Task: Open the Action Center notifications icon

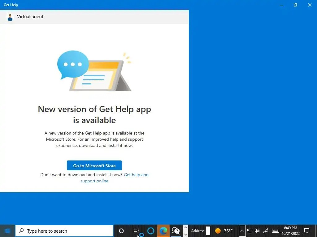Action: click(307, 231)
